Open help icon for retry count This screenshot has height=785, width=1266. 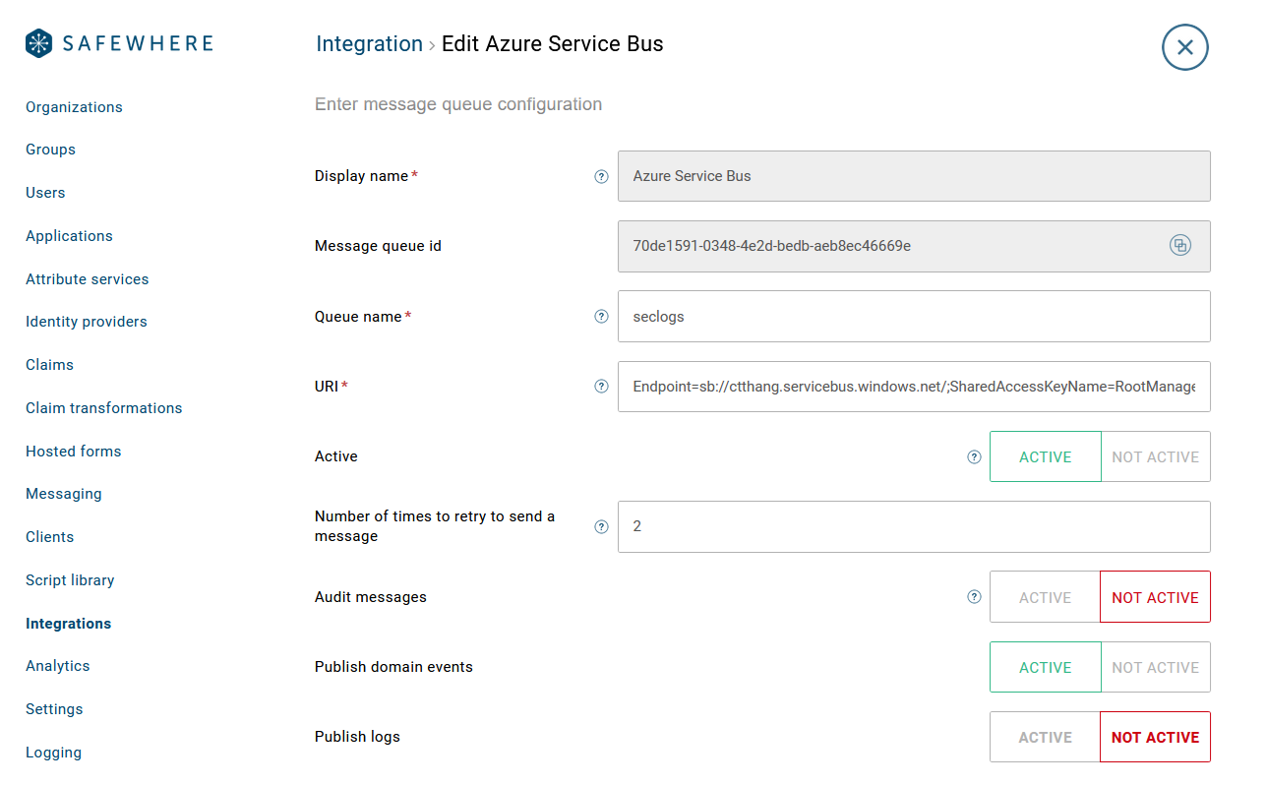602,527
